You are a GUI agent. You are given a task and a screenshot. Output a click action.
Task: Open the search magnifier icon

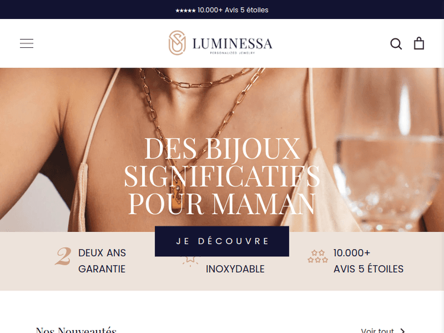[x=396, y=44]
